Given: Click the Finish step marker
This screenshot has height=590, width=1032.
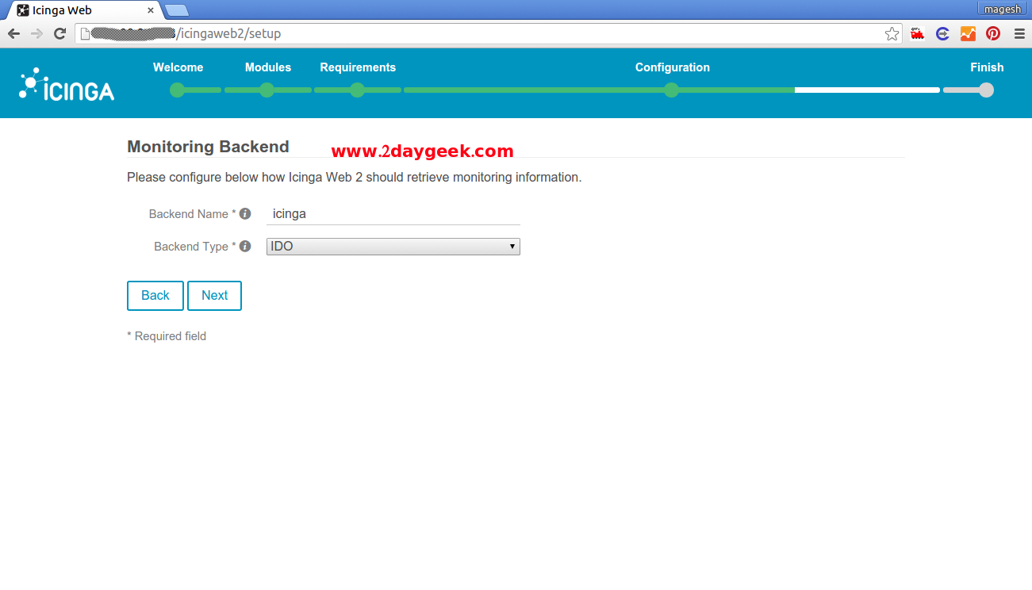Looking at the screenshot, I should (986, 90).
